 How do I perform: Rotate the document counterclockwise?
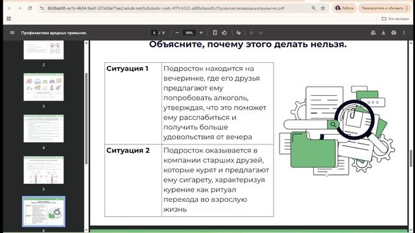[224, 33]
